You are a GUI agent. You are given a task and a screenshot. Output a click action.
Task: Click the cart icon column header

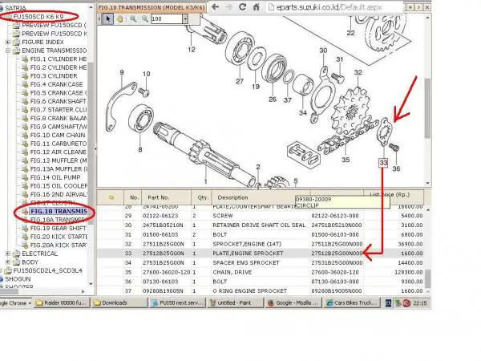(111, 197)
